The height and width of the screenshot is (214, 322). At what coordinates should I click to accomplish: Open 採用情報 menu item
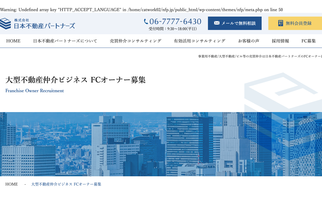(x=280, y=41)
